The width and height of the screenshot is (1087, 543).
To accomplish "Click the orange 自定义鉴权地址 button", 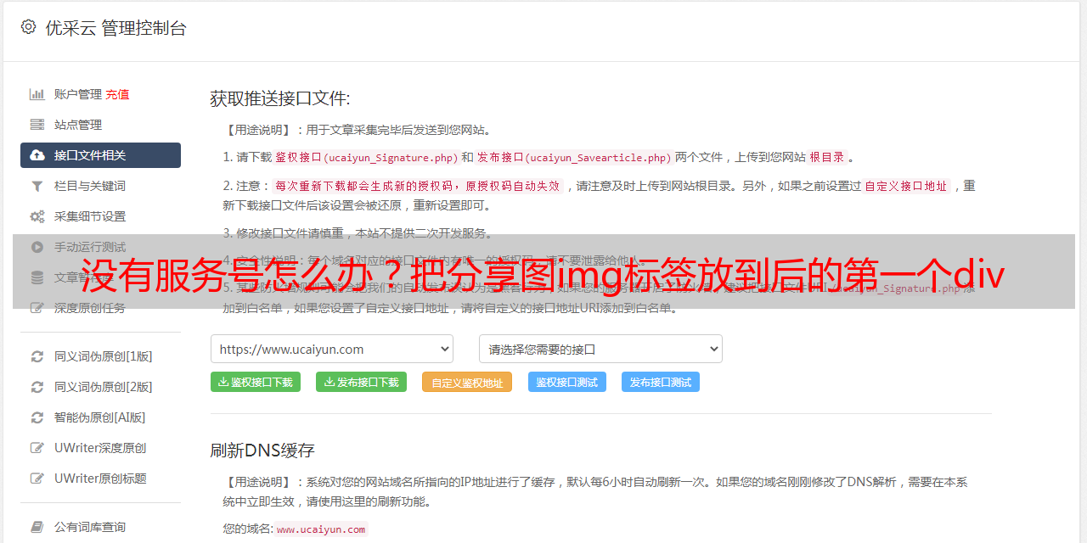I will (467, 382).
